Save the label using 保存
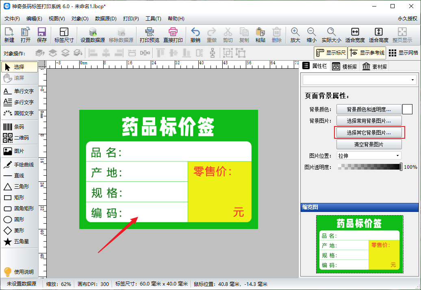Image resolution: width=421 pixels, height=290 pixels. (x=41, y=35)
